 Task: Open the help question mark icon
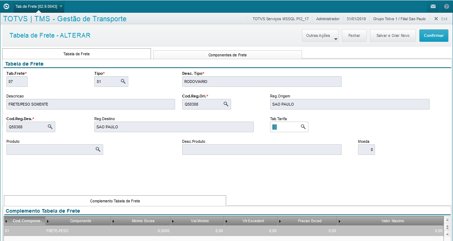tap(446, 6)
